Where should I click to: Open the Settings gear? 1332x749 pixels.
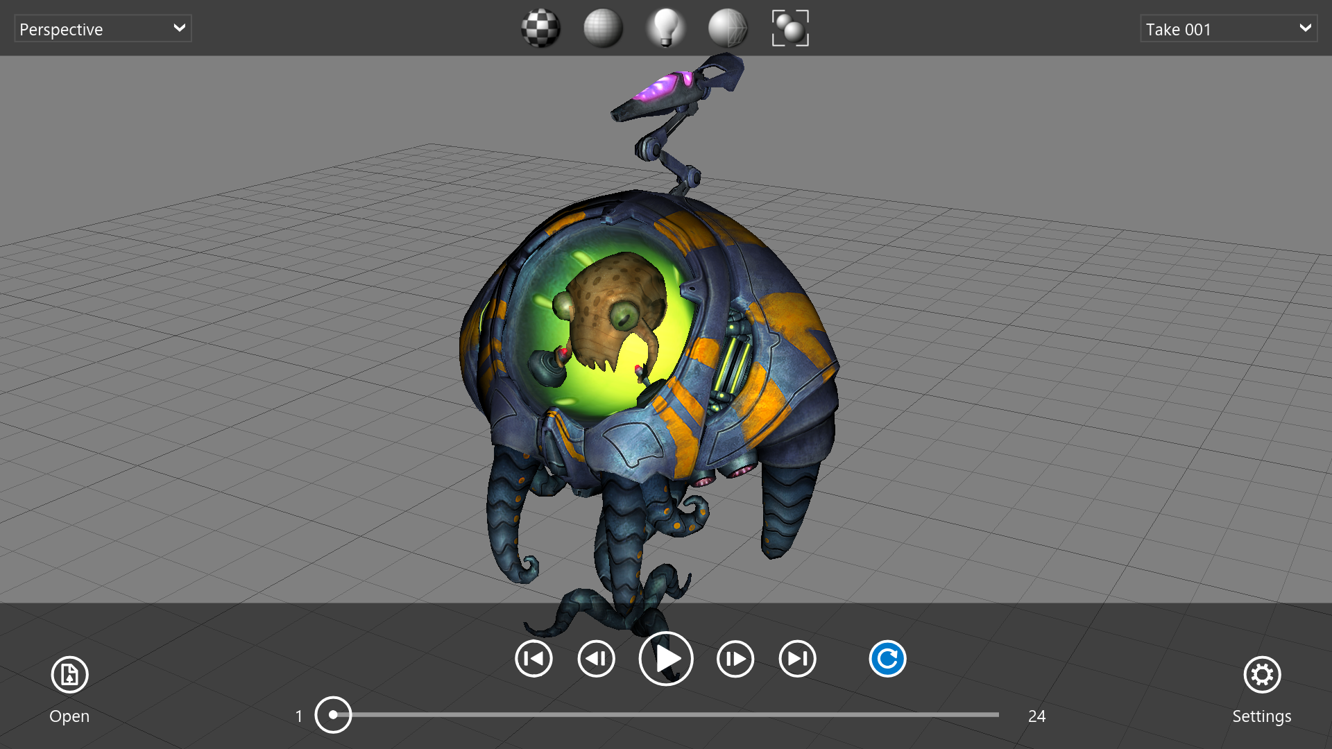tap(1261, 674)
